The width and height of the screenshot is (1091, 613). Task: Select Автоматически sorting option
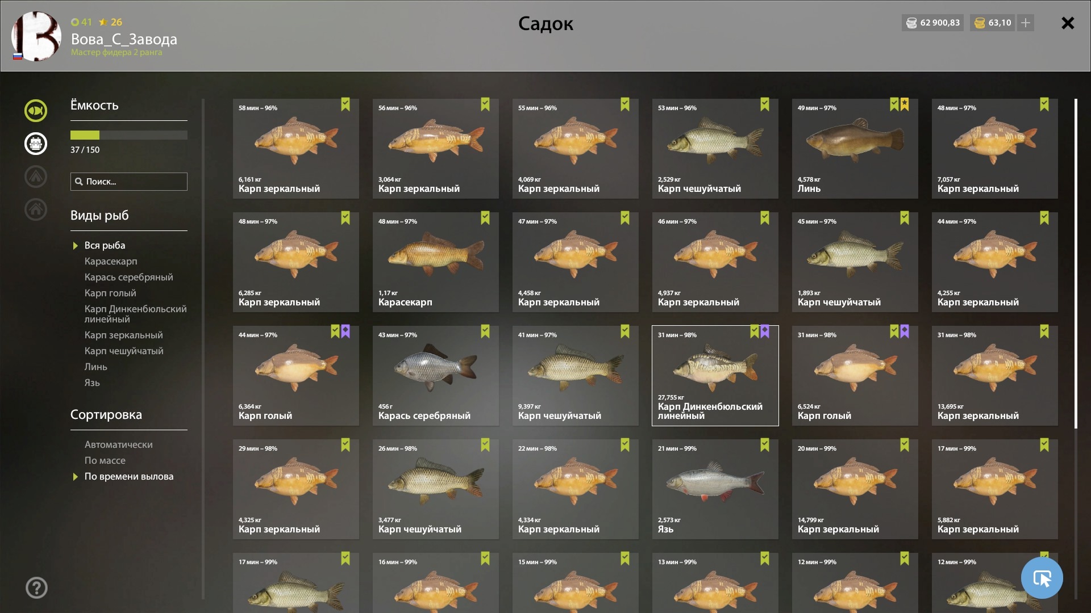119,444
